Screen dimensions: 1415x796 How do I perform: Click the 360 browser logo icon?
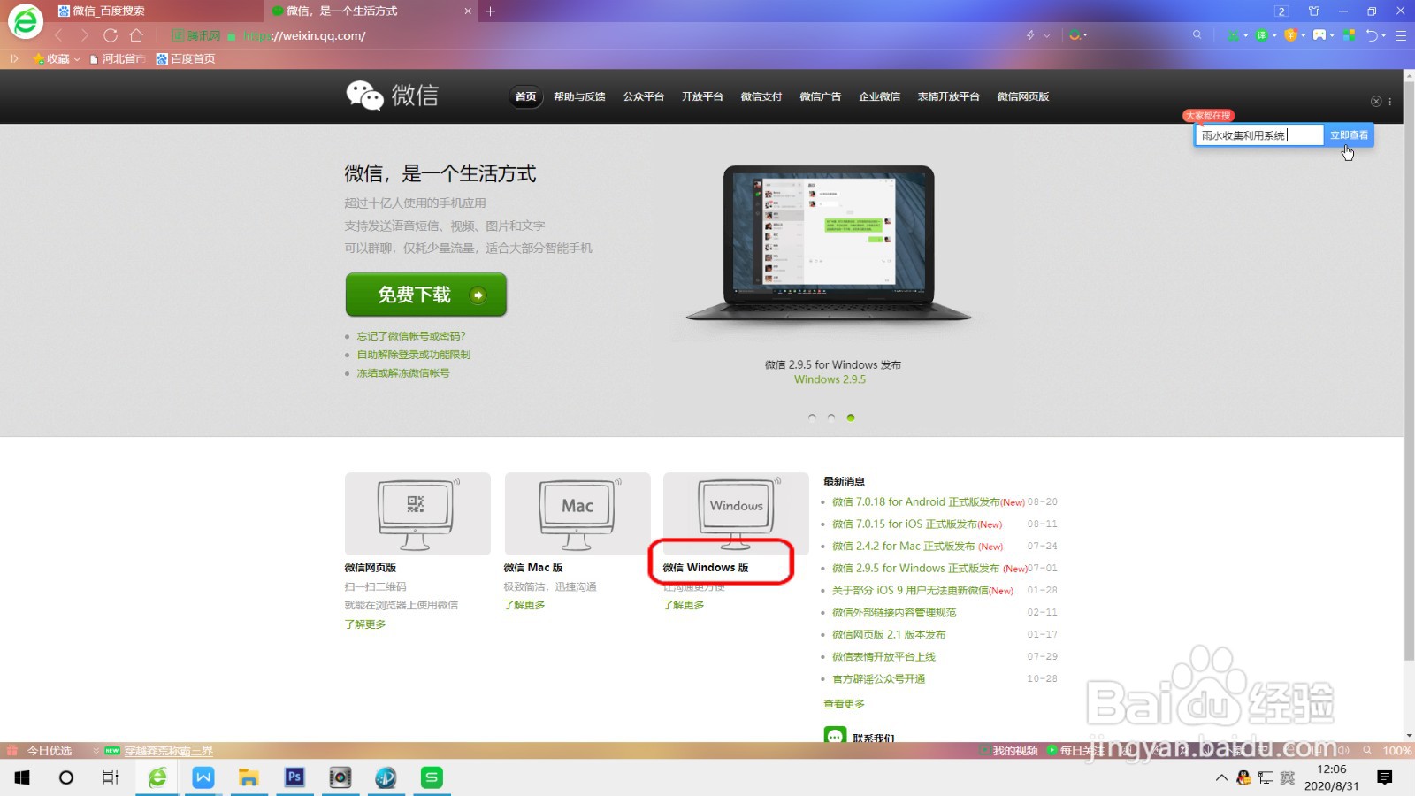pos(26,21)
